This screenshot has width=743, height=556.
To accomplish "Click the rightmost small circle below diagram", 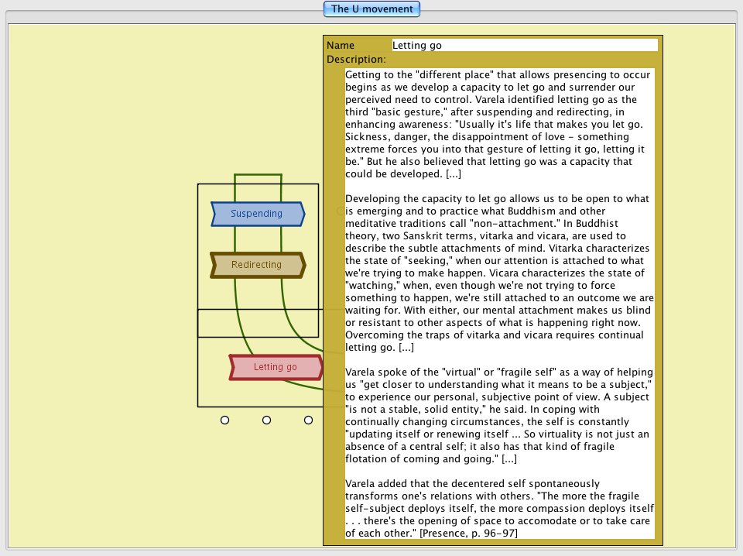I will [x=308, y=420].
